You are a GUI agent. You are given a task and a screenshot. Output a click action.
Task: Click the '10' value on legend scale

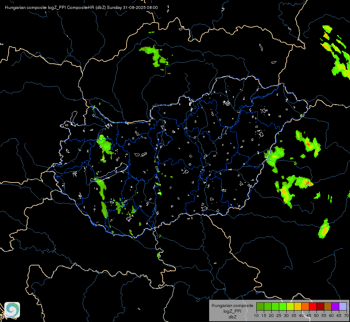pyautogui.click(x=256, y=316)
